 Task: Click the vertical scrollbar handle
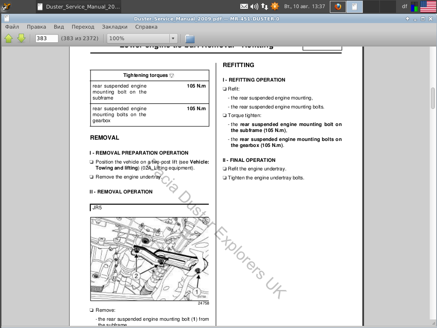click(433, 98)
